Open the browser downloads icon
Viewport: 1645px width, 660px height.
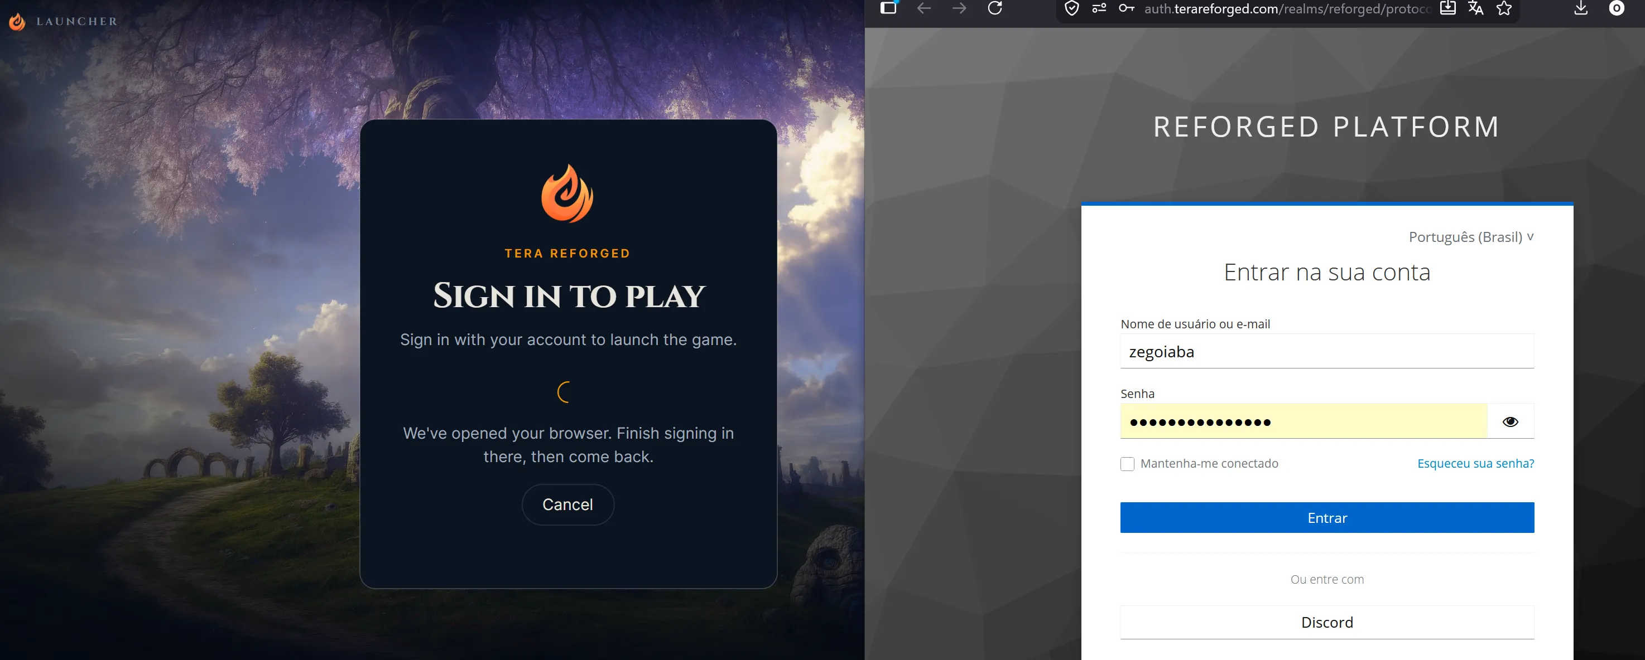(1581, 8)
